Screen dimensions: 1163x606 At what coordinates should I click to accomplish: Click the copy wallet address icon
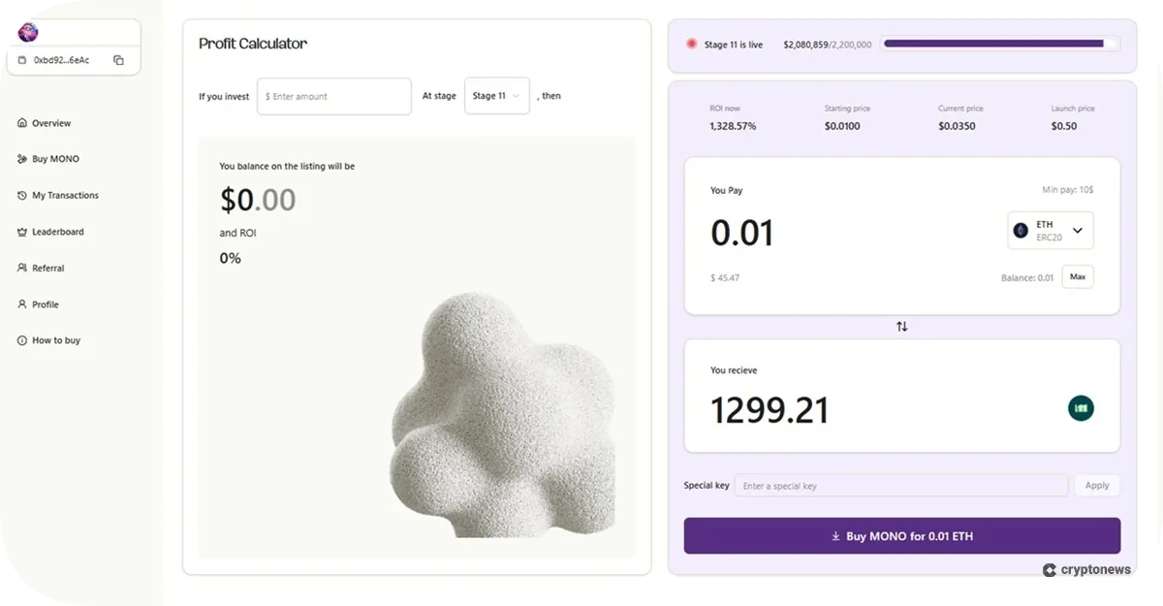[118, 59]
